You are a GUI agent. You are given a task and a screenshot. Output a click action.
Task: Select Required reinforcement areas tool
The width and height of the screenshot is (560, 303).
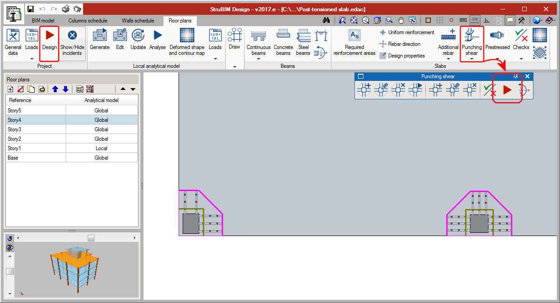tap(354, 43)
